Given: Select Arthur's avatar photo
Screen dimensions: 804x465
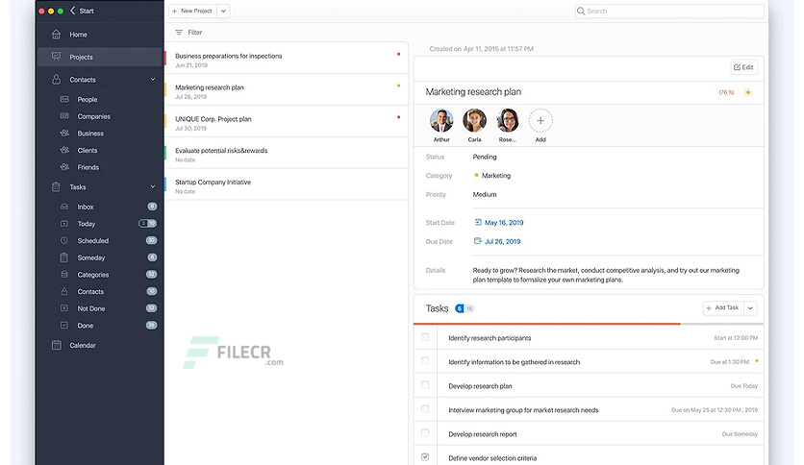Looking at the screenshot, I should 441,120.
